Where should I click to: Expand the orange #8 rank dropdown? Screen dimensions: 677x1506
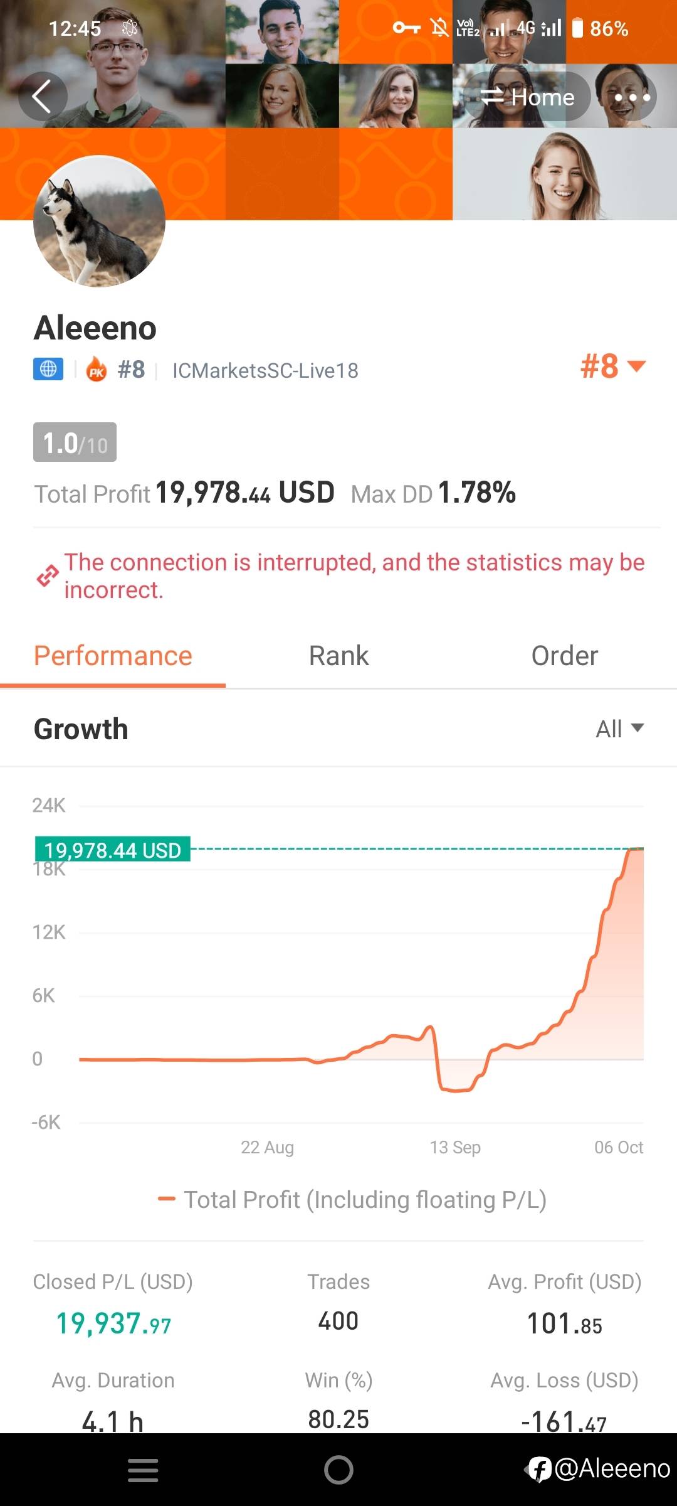[612, 366]
